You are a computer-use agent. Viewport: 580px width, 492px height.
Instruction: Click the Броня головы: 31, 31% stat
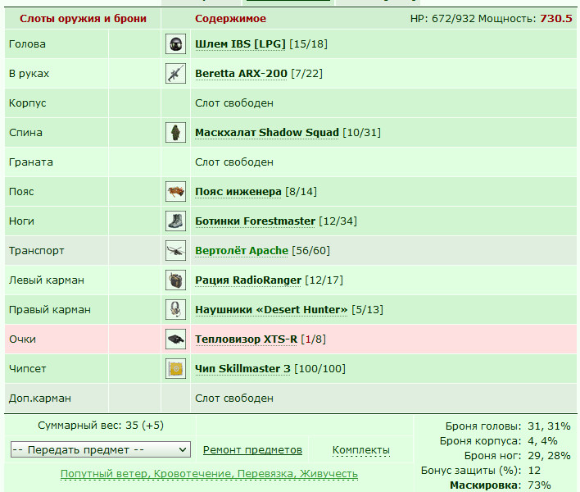point(508,426)
